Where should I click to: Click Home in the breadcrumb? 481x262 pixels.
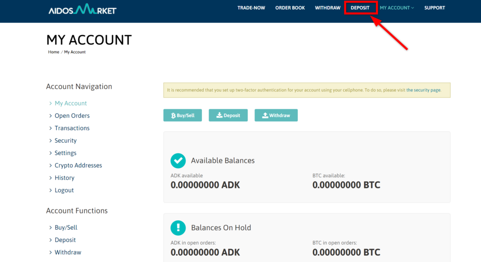[x=54, y=52]
